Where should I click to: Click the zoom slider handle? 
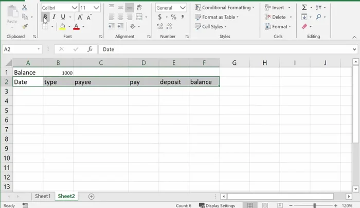tap(315, 205)
